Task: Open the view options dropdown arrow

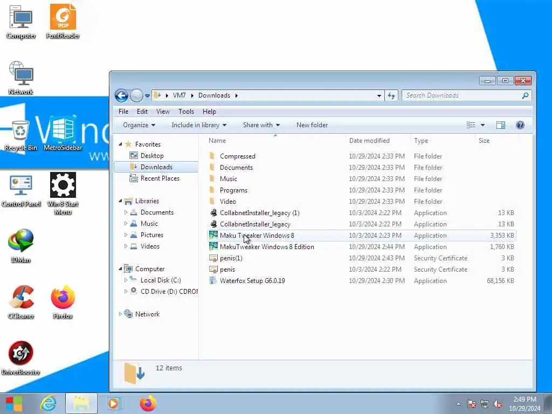Action: click(482, 125)
